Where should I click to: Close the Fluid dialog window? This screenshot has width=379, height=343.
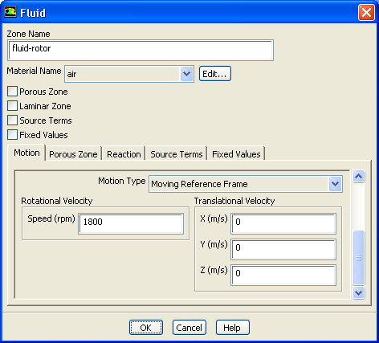coord(366,12)
